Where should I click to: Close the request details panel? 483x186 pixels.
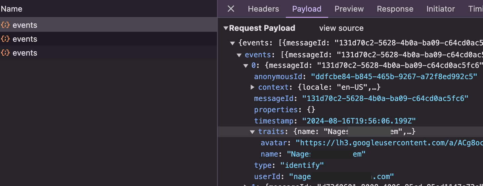coord(231,9)
